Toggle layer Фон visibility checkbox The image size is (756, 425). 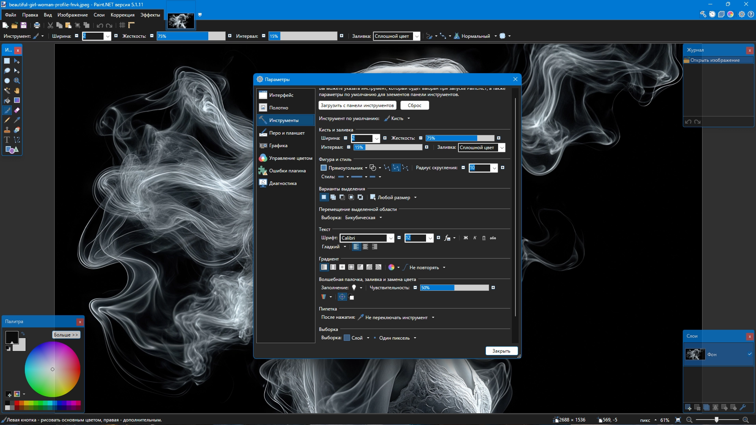(750, 354)
